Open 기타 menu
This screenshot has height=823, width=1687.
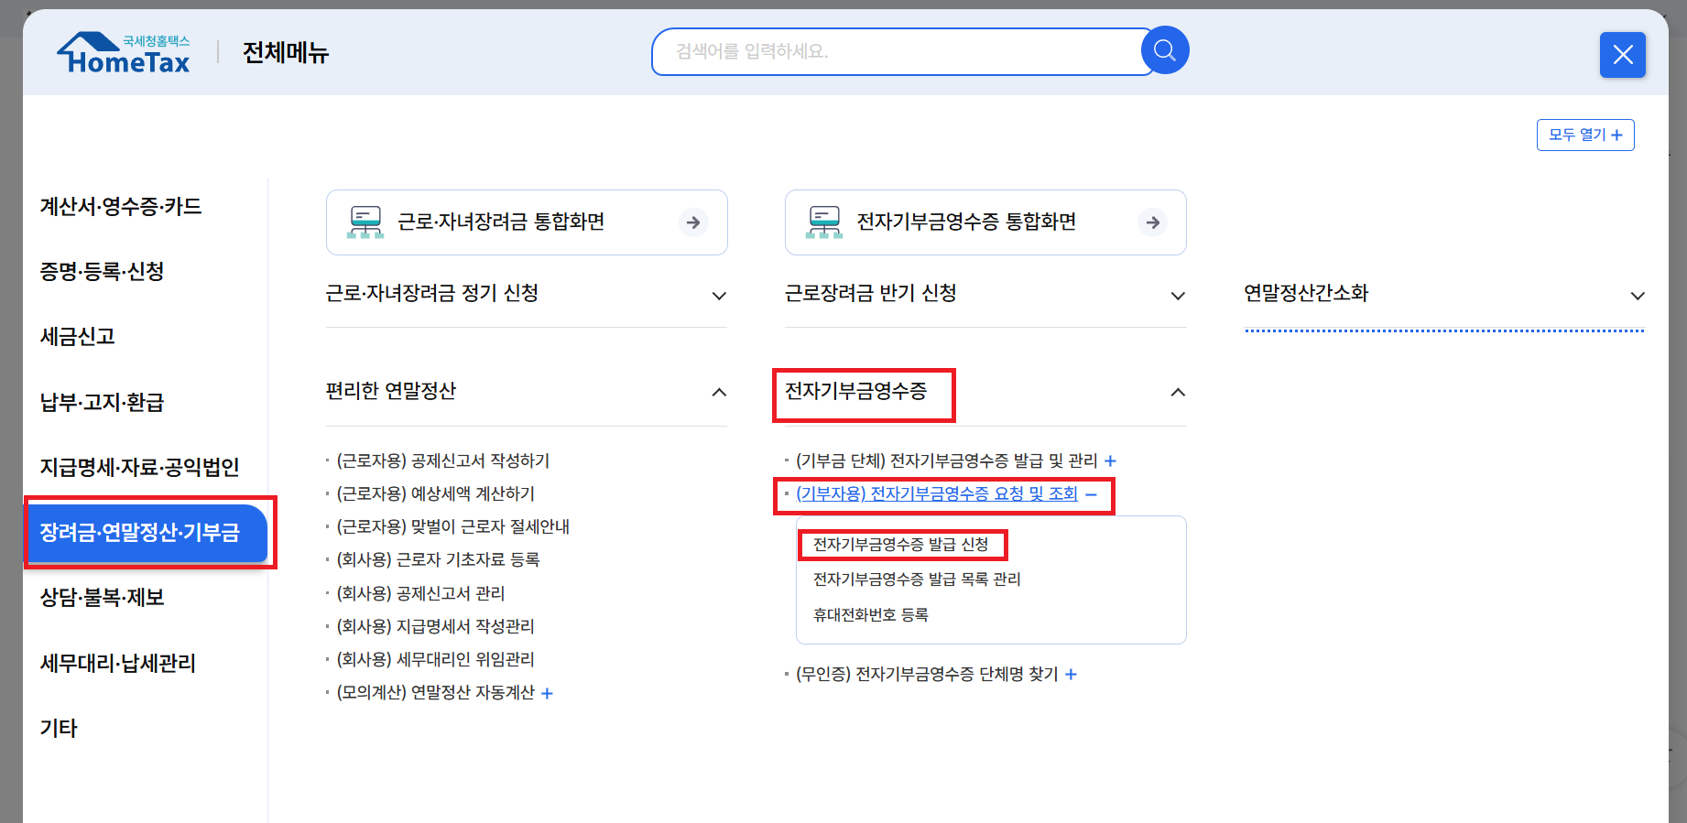click(x=59, y=728)
